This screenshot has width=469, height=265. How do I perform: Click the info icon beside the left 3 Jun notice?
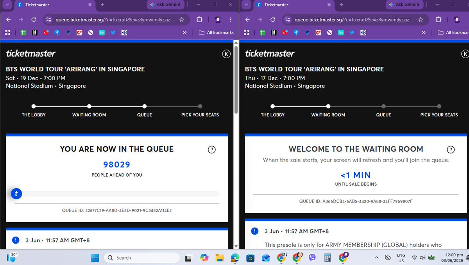[x=16, y=240]
